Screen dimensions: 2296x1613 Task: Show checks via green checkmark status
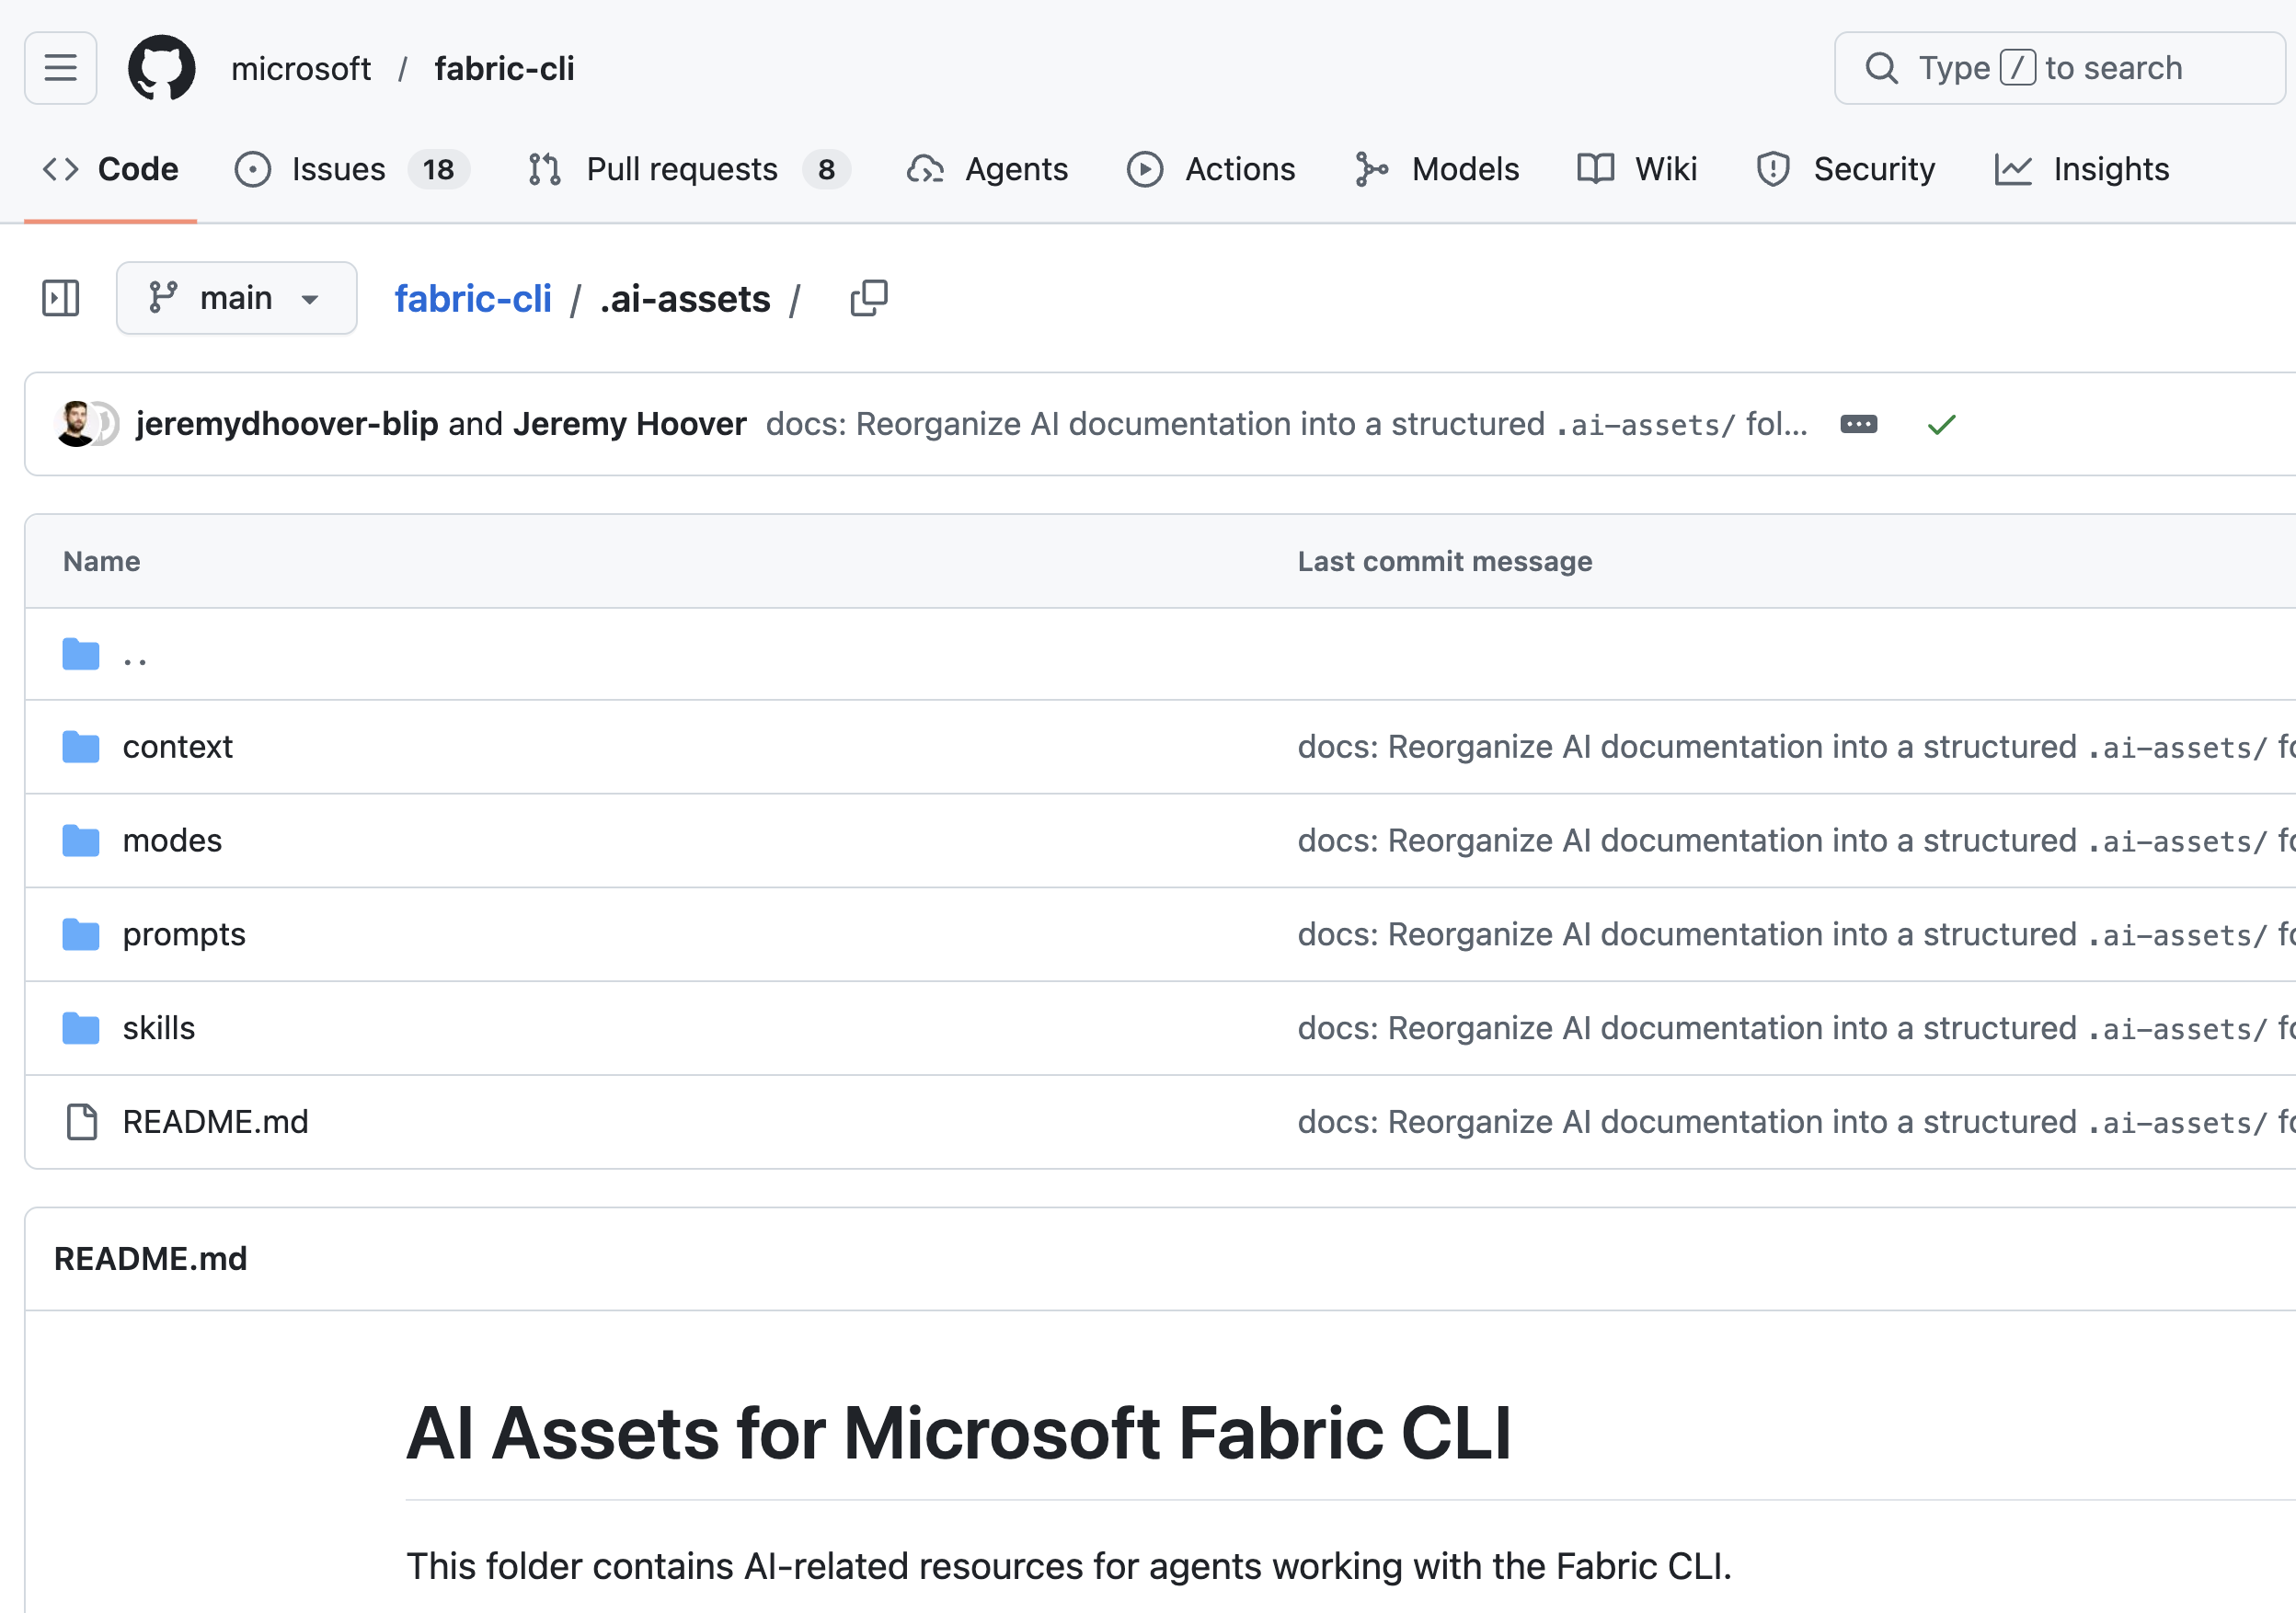click(1941, 424)
